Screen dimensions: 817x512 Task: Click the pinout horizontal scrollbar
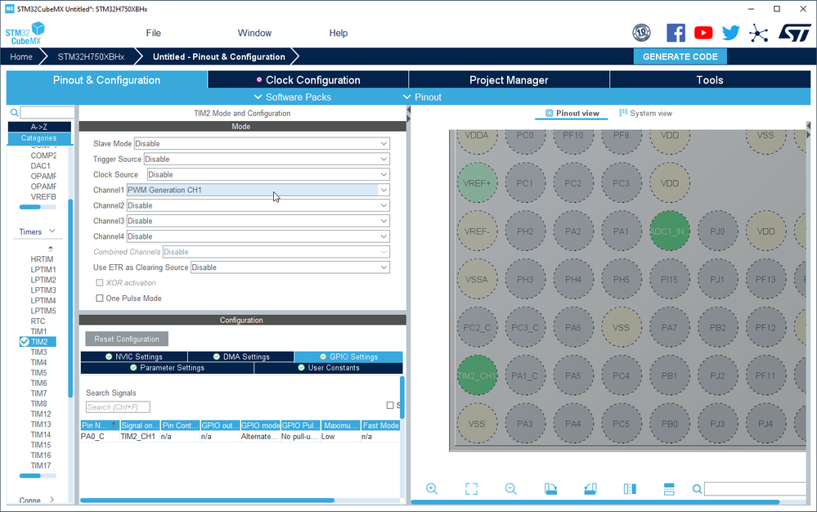point(595,502)
